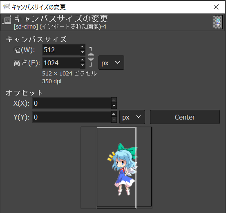Click the X offset input field

pos(72,103)
